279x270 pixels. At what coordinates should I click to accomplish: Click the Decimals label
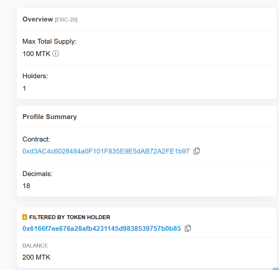38,174
